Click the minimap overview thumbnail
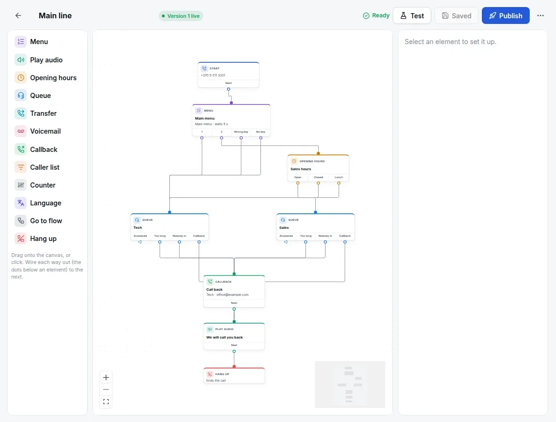 click(x=350, y=384)
